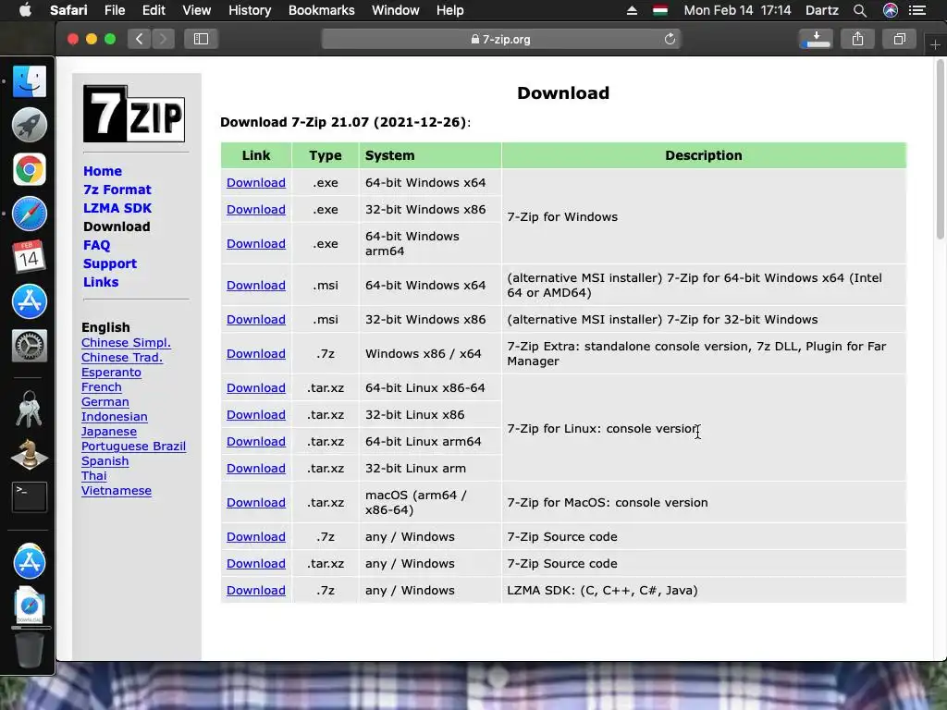Viewport: 947px width, 710px height.
Task: Launch Launchpad rocket icon in dock
Action: [x=29, y=125]
